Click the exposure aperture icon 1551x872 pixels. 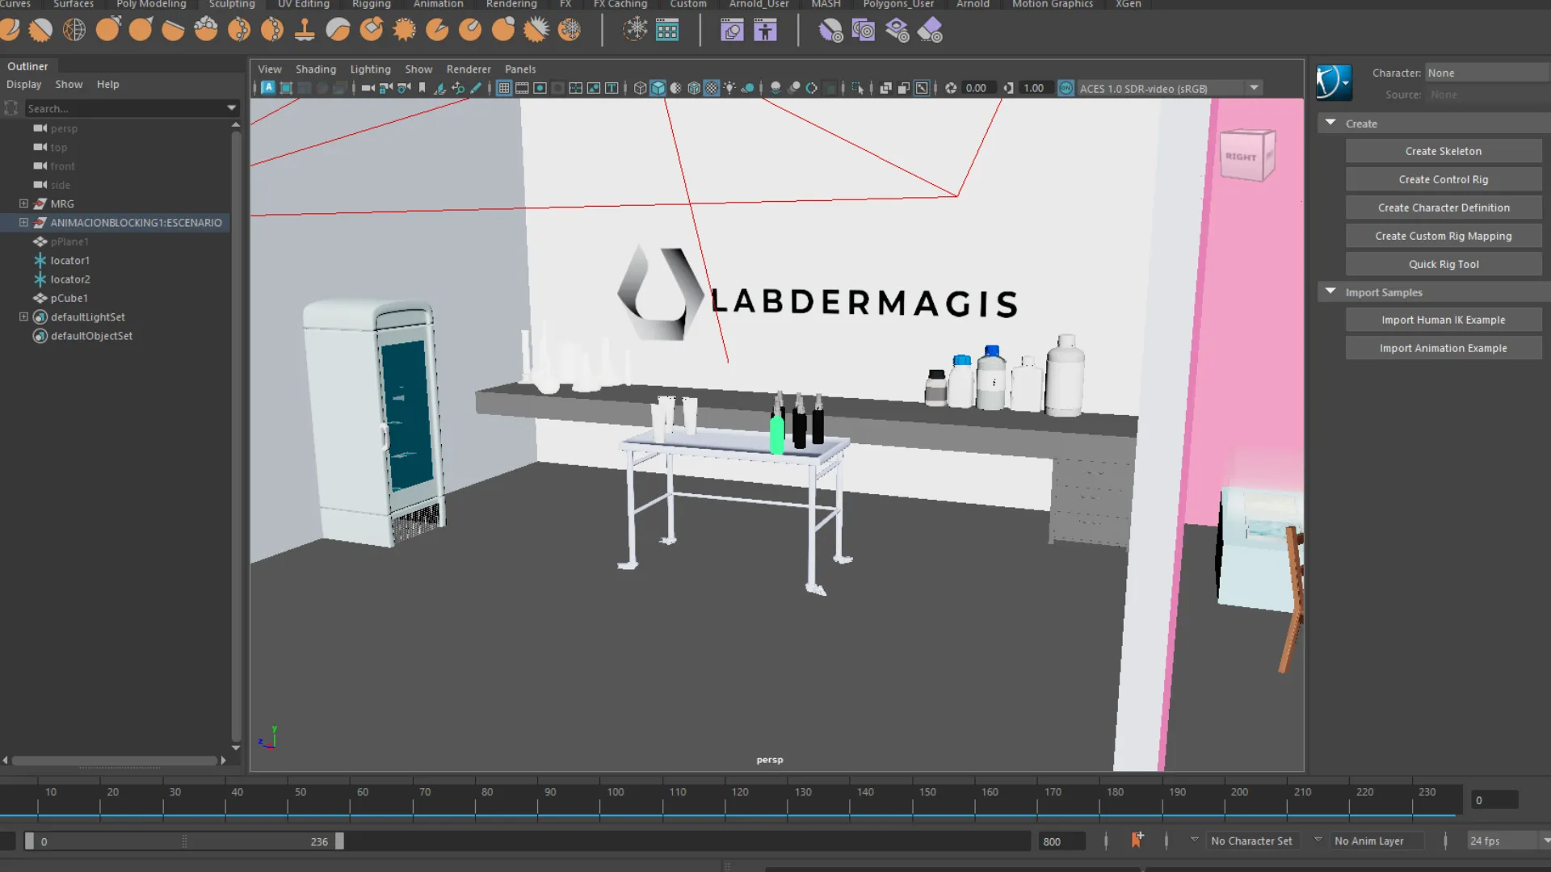[951, 88]
